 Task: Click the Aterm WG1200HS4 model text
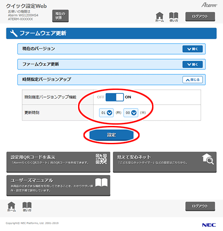[23, 15]
